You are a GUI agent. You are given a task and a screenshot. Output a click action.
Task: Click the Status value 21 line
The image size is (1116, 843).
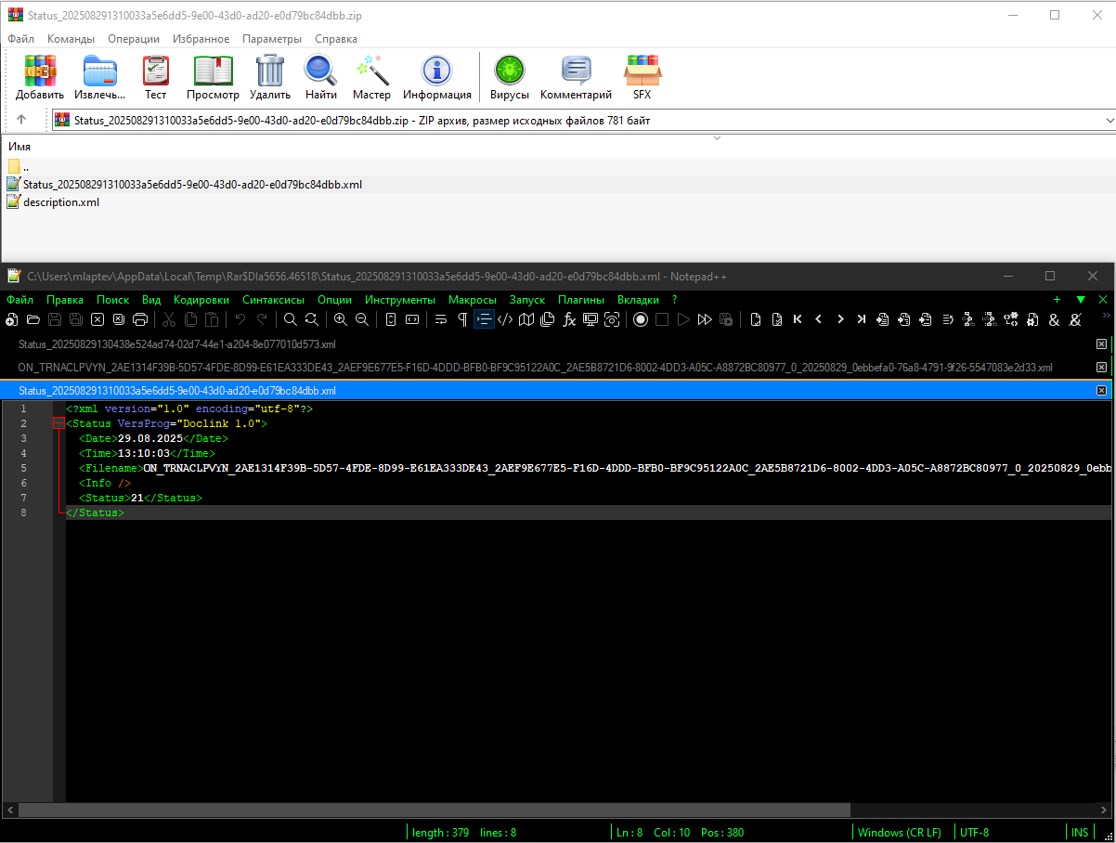coord(140,498)
